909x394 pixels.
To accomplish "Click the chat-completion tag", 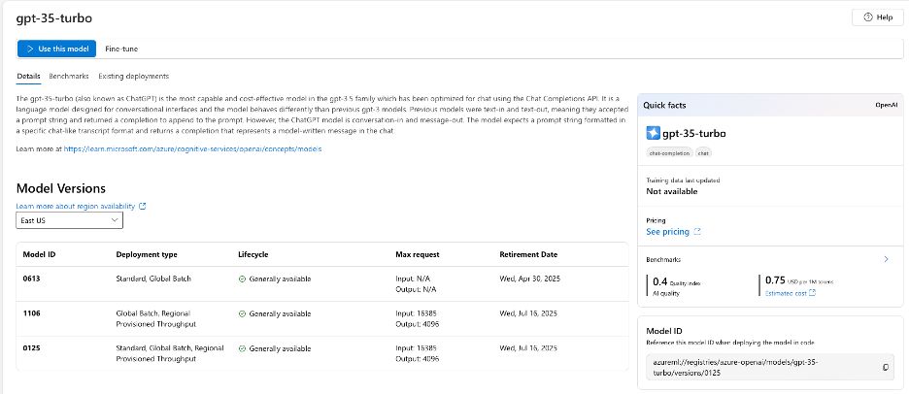I will [669, 153].
